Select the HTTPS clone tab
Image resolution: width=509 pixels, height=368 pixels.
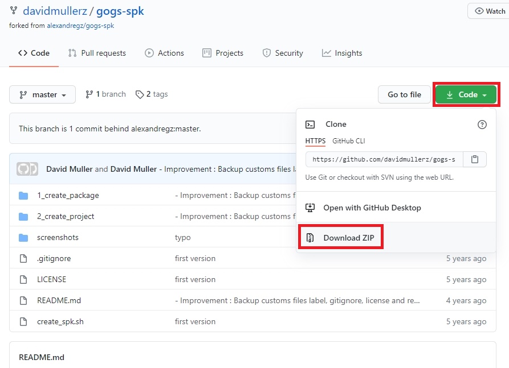pyautogui.click(x=315, y=141)
